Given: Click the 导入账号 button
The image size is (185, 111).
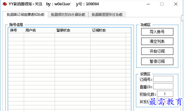Looking at the screenshot, I should click(x=157, y=32).
